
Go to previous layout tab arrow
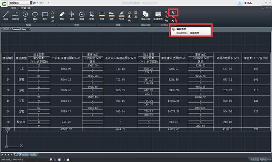6,154
